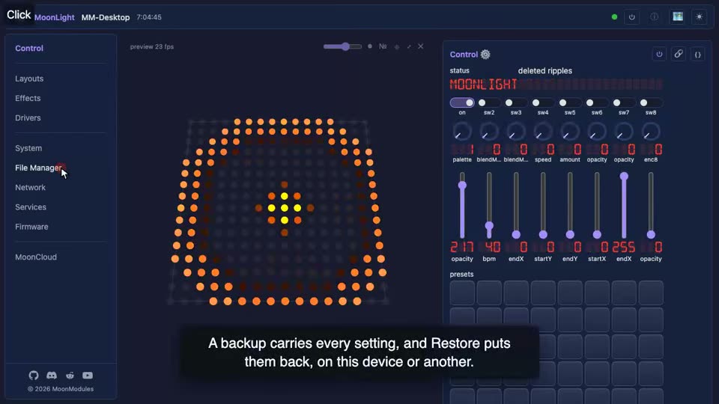This screenshot has height=404, width=719.
Task: Click the gear icon beside Control heading
Action: pos(485,55)
